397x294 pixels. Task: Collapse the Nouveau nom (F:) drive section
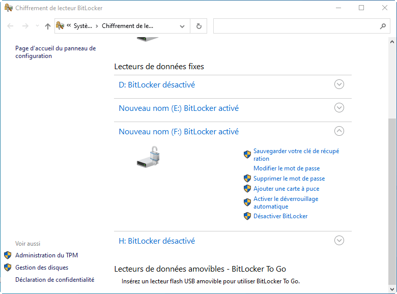(339, 131)
